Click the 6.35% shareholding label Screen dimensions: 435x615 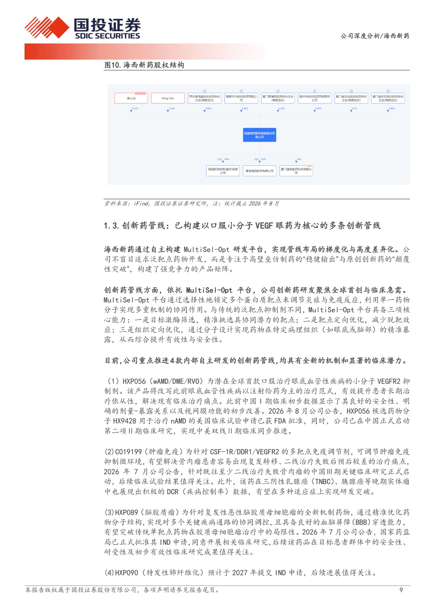(282, 109)
